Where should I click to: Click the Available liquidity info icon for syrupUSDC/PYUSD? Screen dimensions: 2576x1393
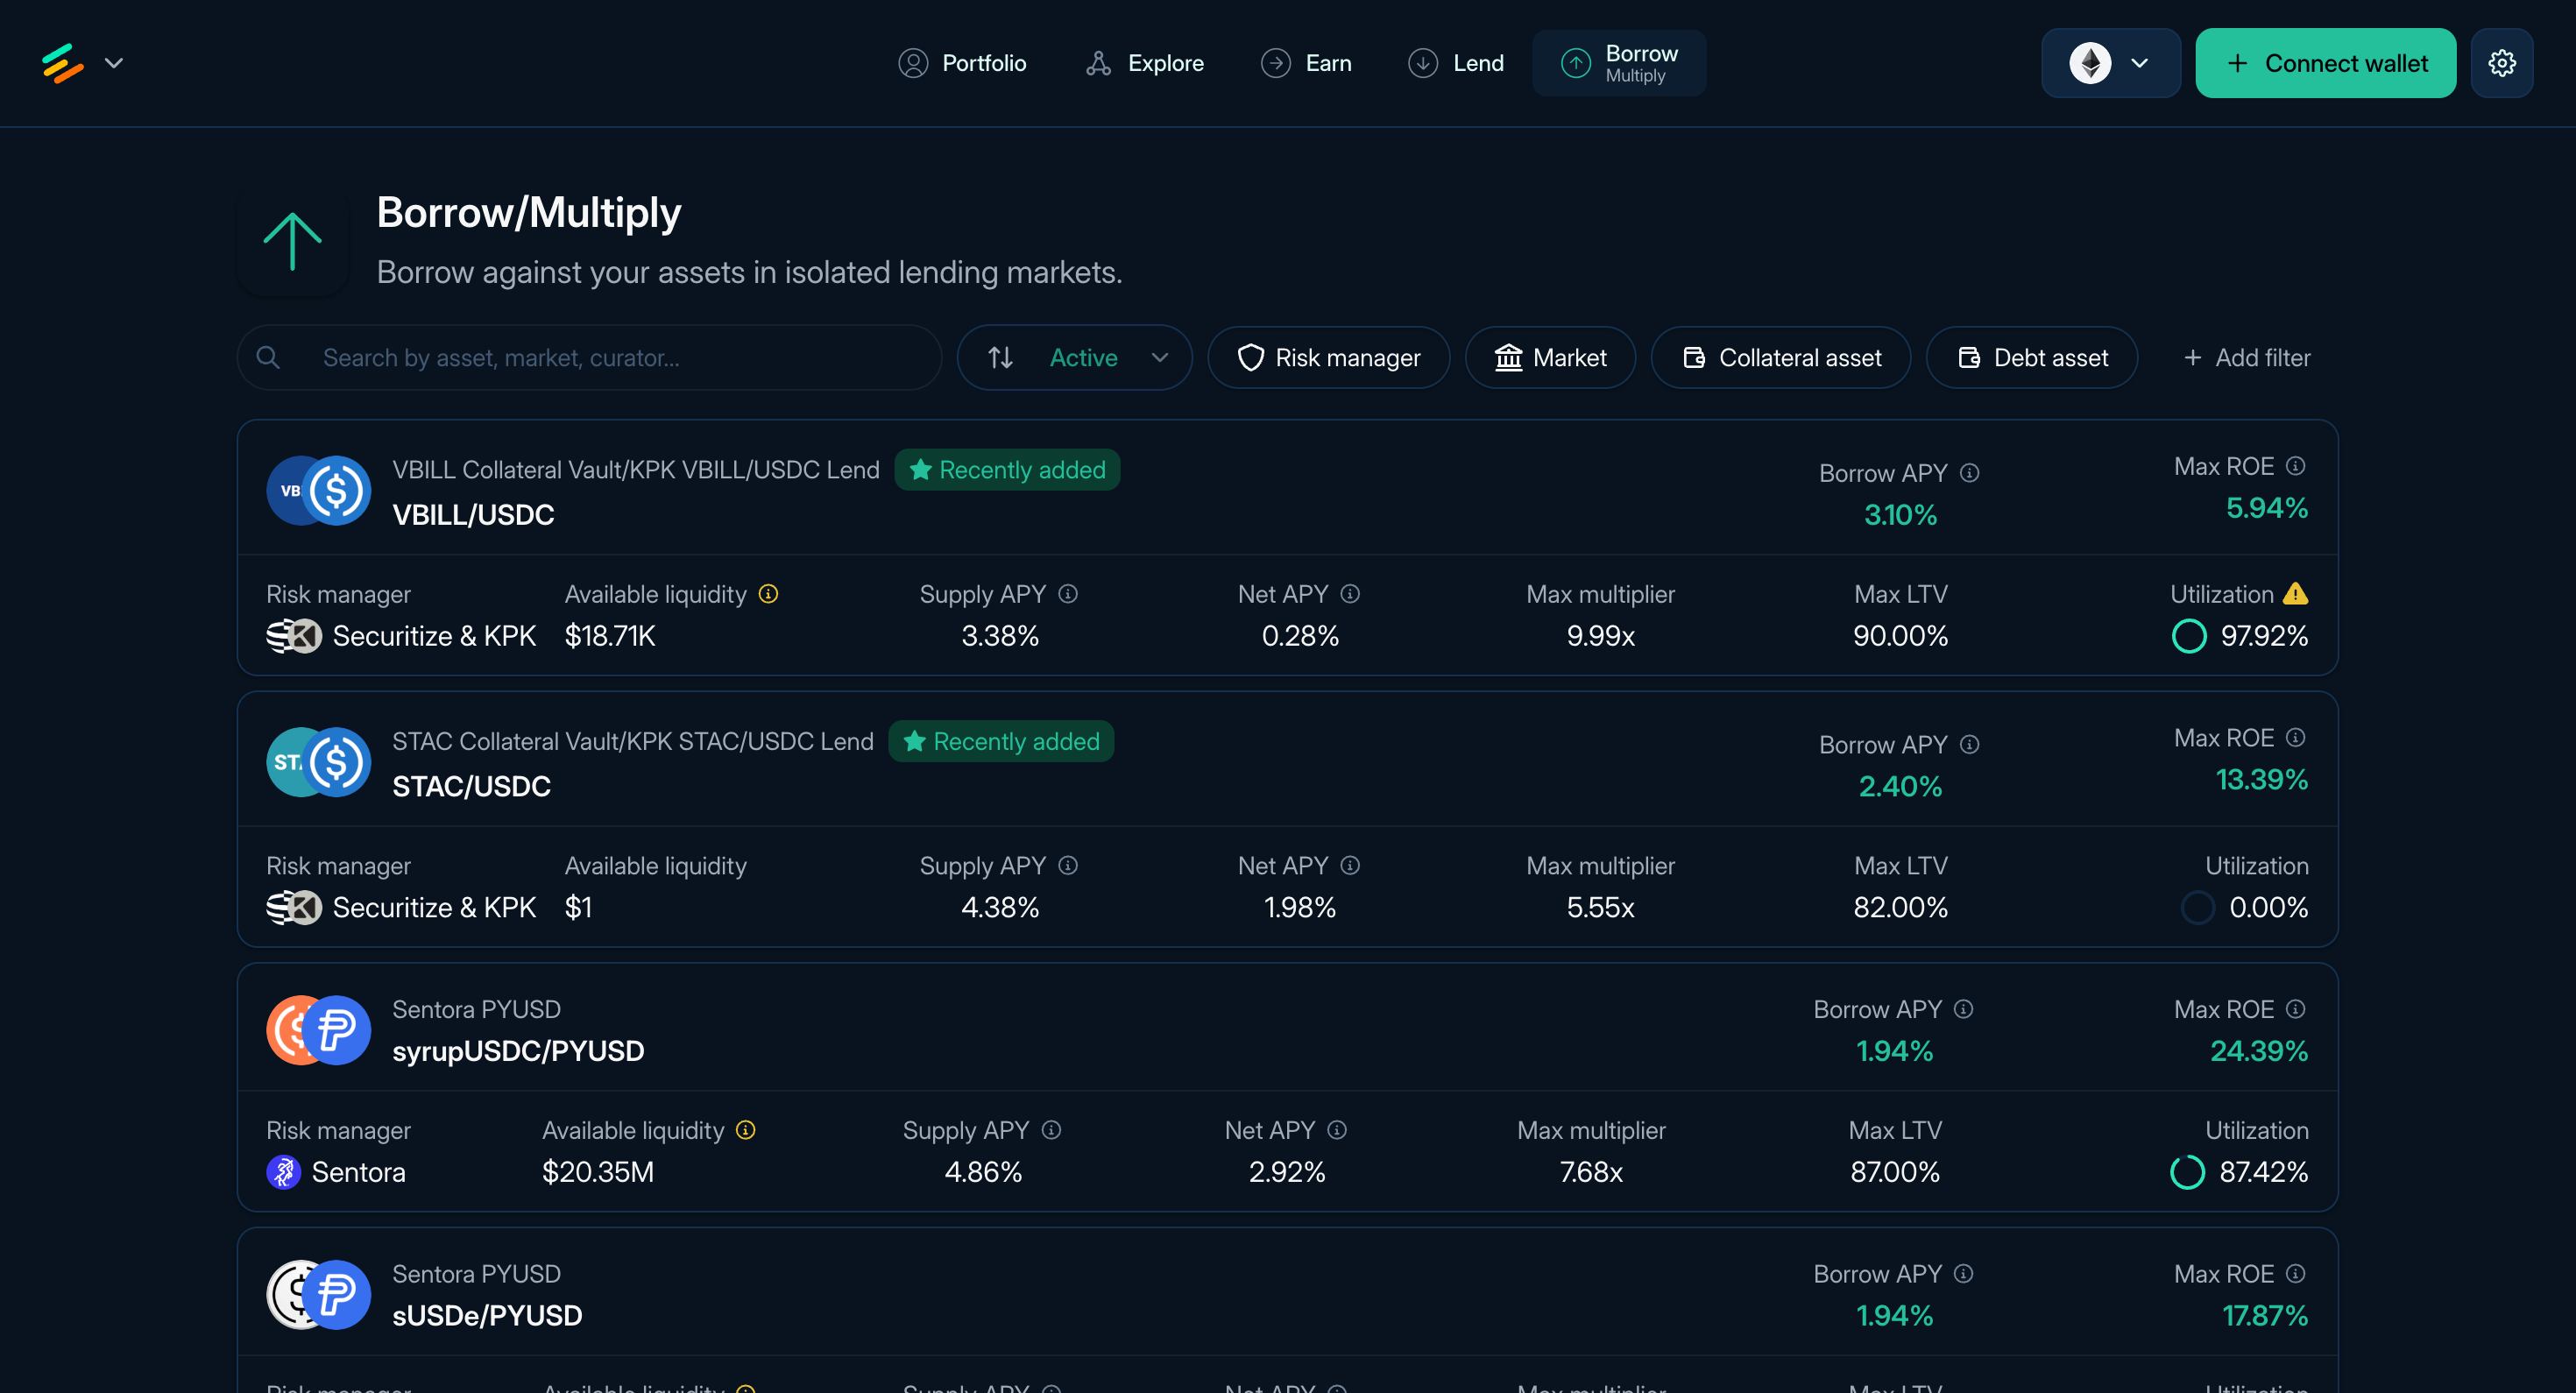click(746, 1130)
